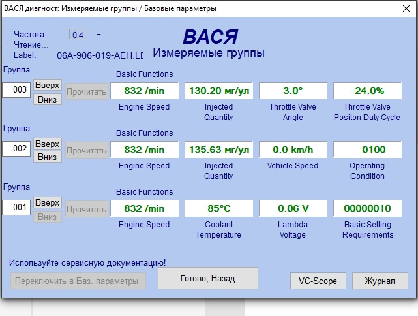Click Переключить в Баз. параметры button
The height and width of the screenshot is (316, 418).
pyautogui.click(x=78, y=281)
